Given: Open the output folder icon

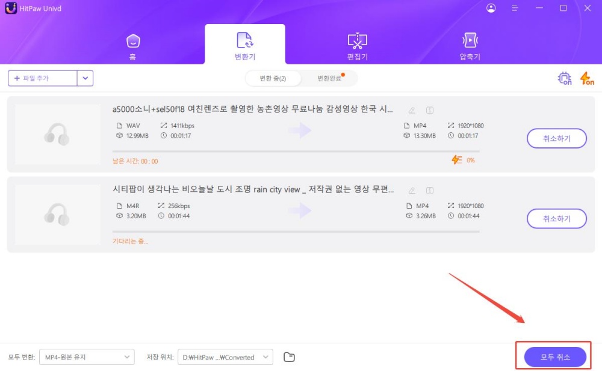Looking at the screenshot, I should (289, 357).
